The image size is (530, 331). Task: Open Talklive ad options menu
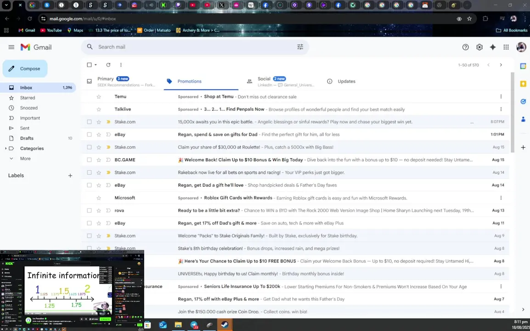pos(501,109)
